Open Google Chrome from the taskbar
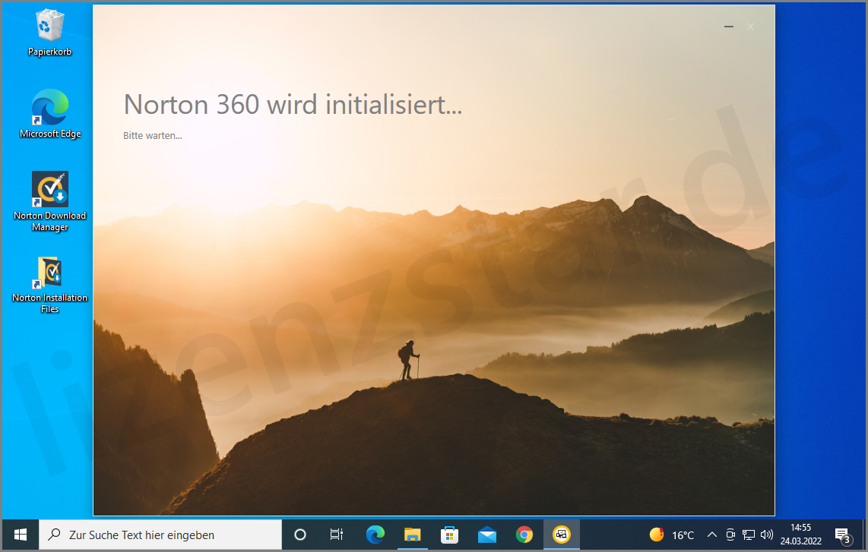Image resolution: width=868 pixels, height=552 pixels. pos(524,535)
